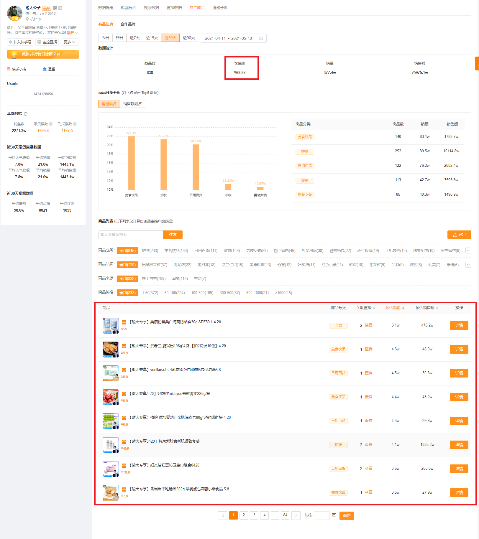Click the QR code icon beside username
Image resolution: width=479 pixels, height=539 pixels.
(x=55, y=8)
